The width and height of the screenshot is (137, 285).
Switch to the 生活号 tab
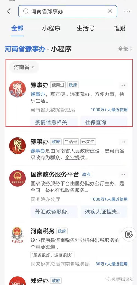coord(85,28)
